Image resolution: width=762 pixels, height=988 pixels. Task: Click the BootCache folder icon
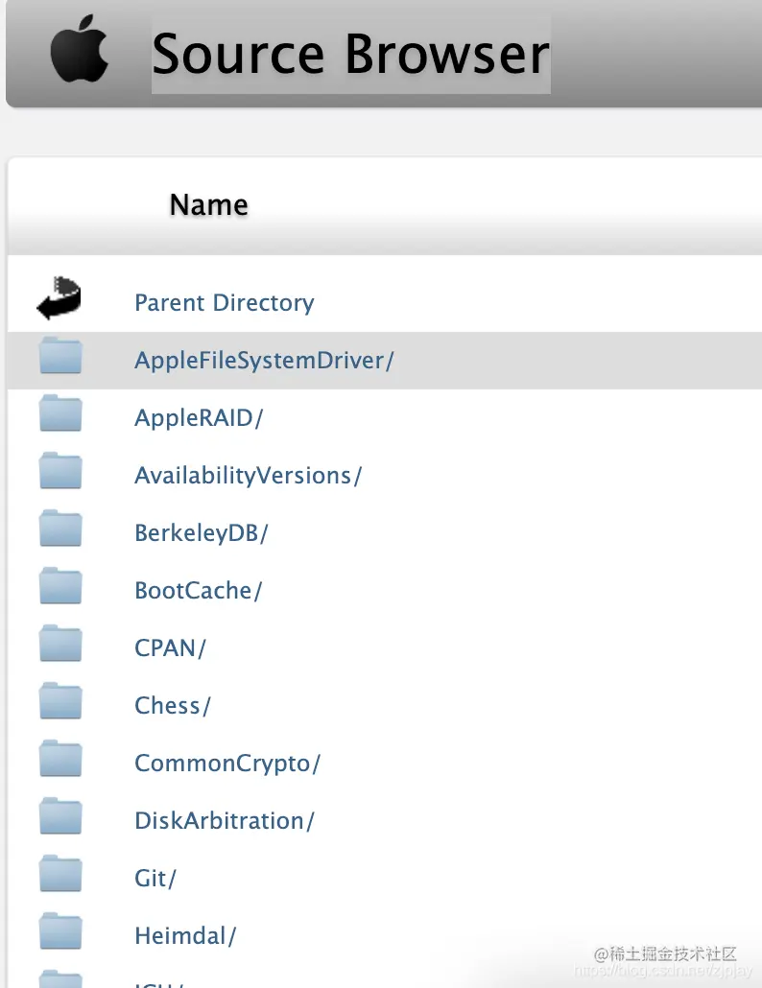(x=60, y=586)
